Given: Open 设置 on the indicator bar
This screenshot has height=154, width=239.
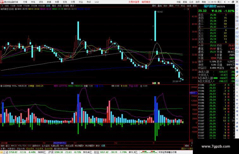Looking at the screenshot, I should [103, 146].
